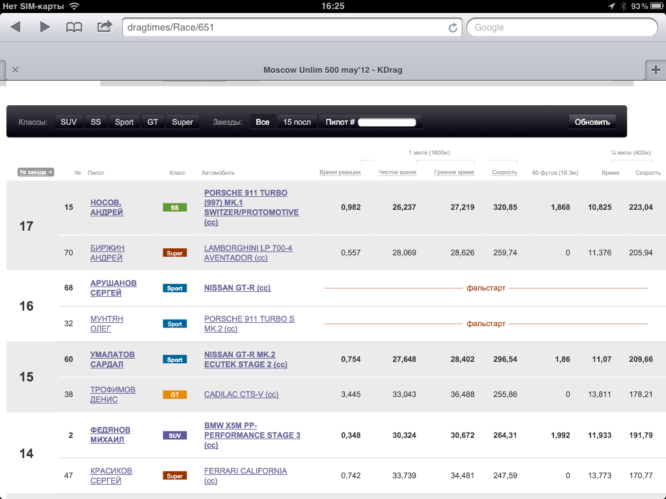Show last 15 runs (15 посл)
This screenshot has width=666, height=499.
click(297, 122)
